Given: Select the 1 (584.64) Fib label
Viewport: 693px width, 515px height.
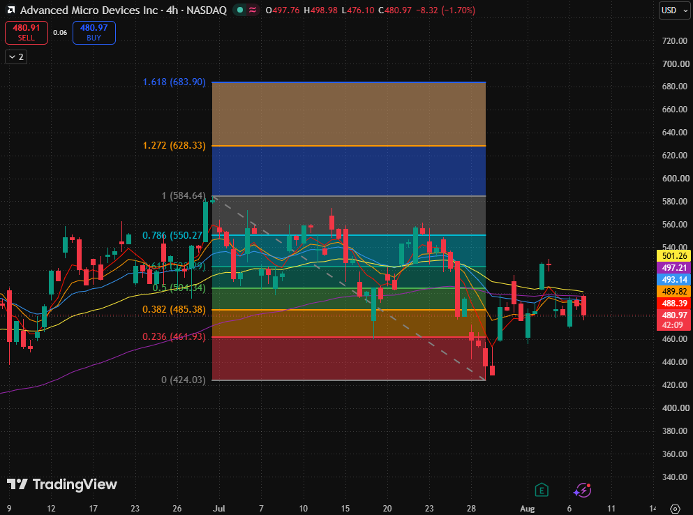Looking at the screenshot, I should coord(184,195).
